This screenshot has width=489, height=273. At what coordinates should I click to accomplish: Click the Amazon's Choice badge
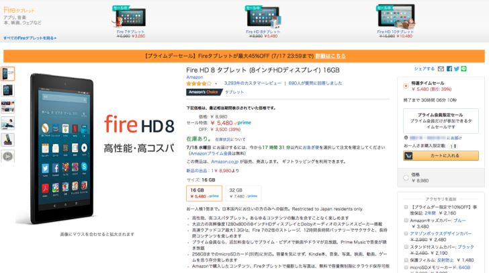pyautogui.click(x=204, y=92)
